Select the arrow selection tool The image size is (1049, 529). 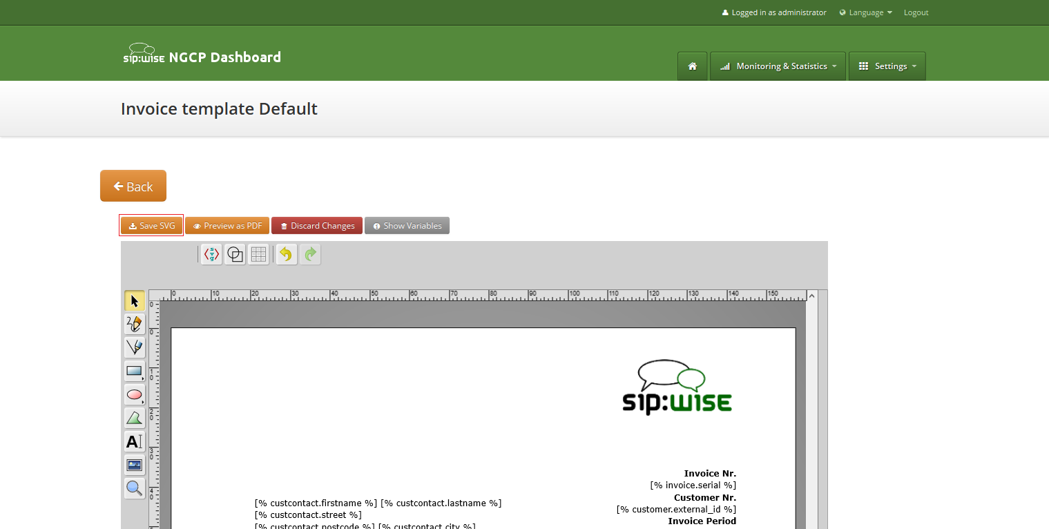tap(134, 300)
